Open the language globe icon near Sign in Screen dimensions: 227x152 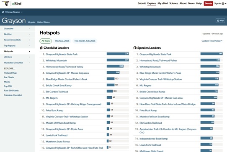tap(223, 4)
